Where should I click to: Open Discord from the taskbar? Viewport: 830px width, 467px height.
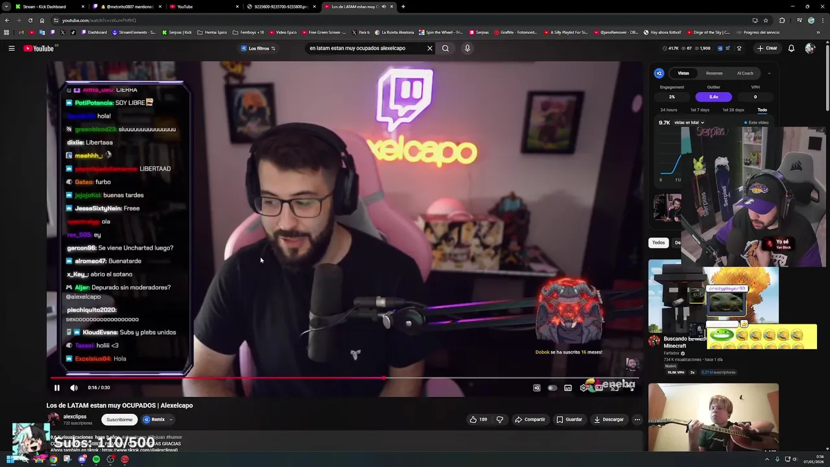(x=82, y=459)
